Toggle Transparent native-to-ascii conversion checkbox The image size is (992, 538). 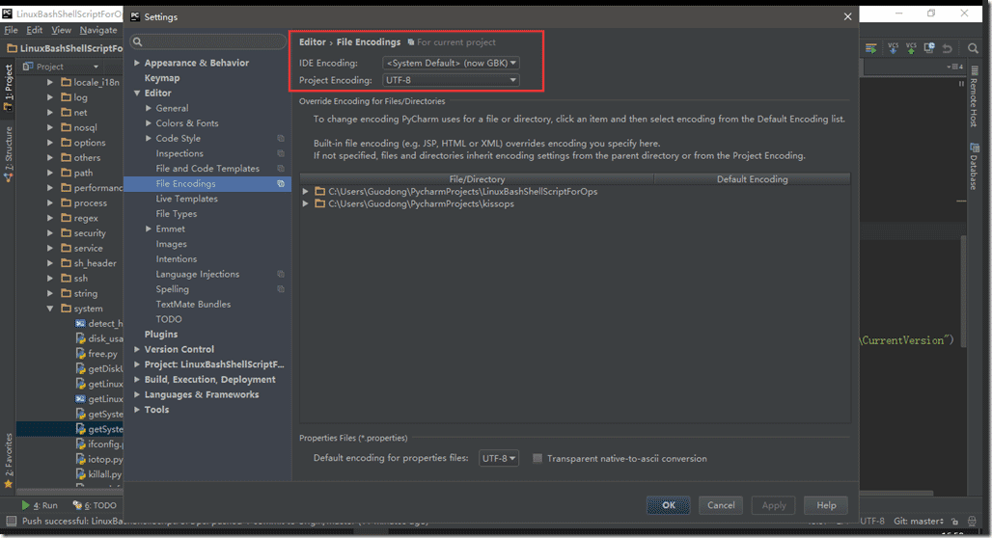tap(537, 458)
